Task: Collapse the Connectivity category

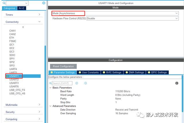Action: pyautogui.click(x=39, y=22)
